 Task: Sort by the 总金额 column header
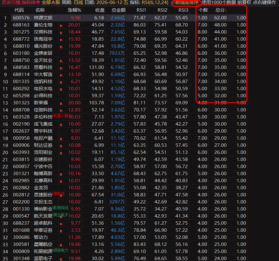click(x=119, y=10)
